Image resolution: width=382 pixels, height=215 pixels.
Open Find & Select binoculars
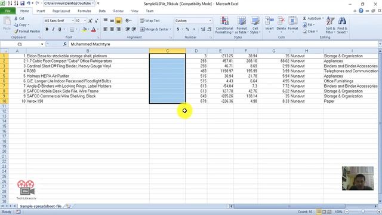pos(342,25)
